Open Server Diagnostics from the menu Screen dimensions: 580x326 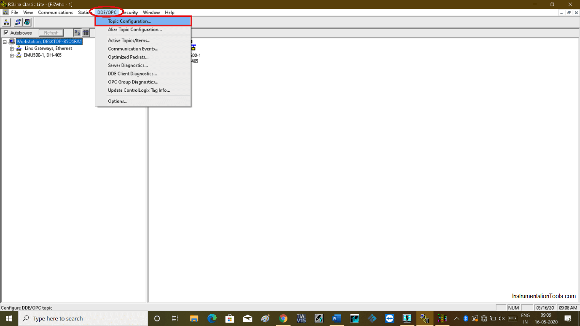pyautogui.click(x=143, y=65)
